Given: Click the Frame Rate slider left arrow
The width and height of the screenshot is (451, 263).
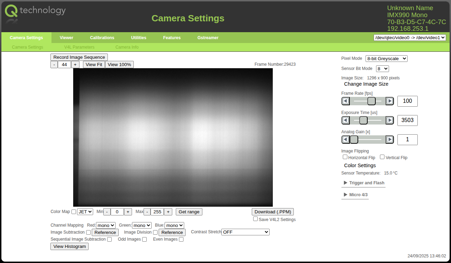Looking at the screenshot, I should coord(346,101).
